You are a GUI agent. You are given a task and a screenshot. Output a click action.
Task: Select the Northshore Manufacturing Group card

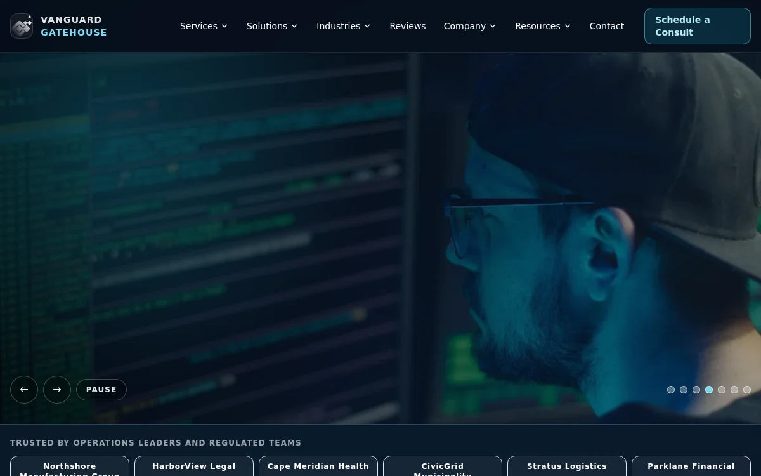pos(69,469)
